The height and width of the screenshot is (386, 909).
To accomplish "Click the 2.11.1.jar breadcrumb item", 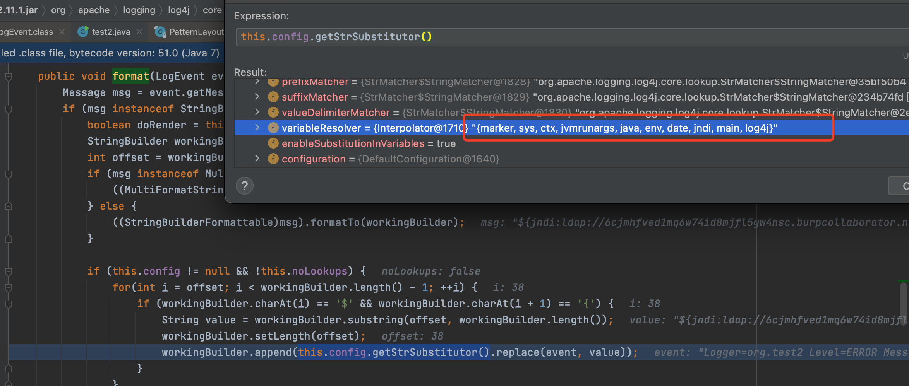I will pos(19,10).
